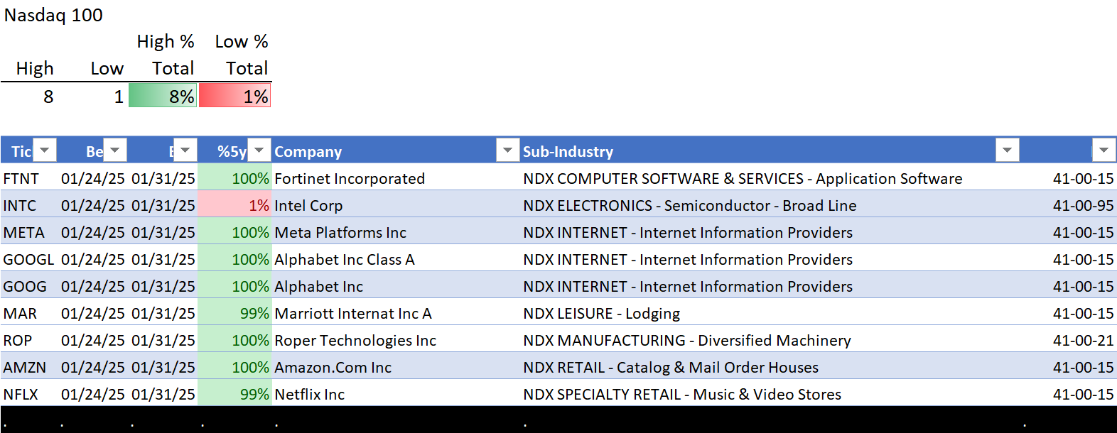Select the MAR ticker cell

(20, 313)
